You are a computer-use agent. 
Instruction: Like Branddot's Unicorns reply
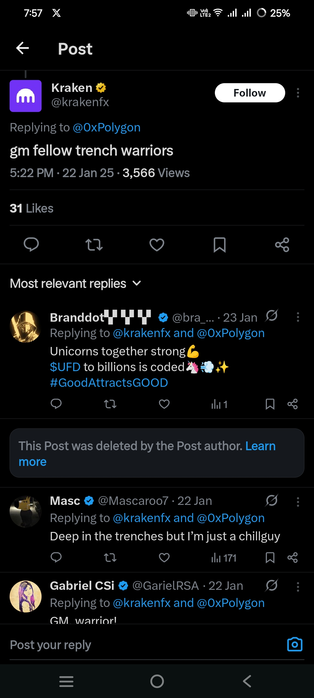tap(164, 404)
